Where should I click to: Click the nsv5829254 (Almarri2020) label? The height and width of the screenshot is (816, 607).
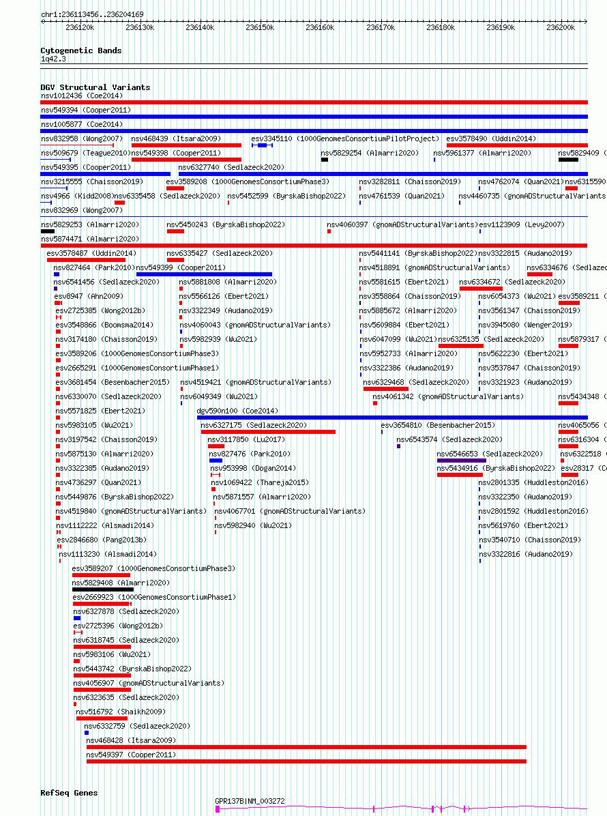[369, 153]
